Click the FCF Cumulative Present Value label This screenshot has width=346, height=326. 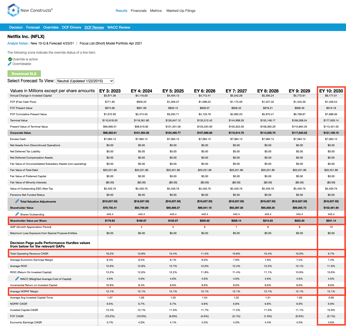[28, 114]
